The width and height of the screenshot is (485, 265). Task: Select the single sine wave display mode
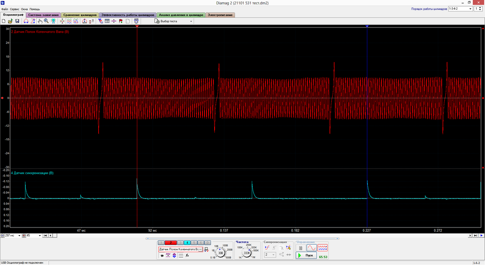(x=311, y=248)
